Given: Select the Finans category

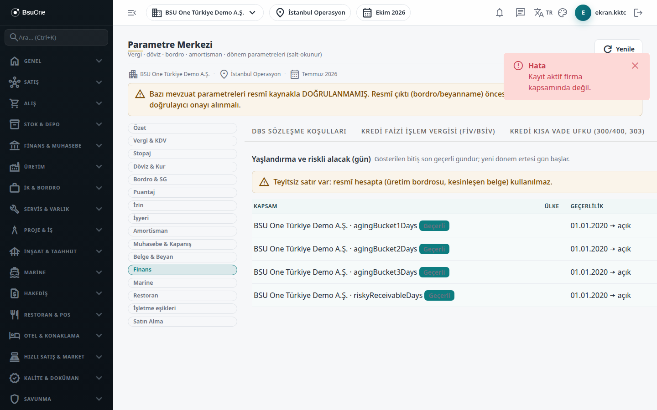Looking at the screenshot, I should 182,270.
